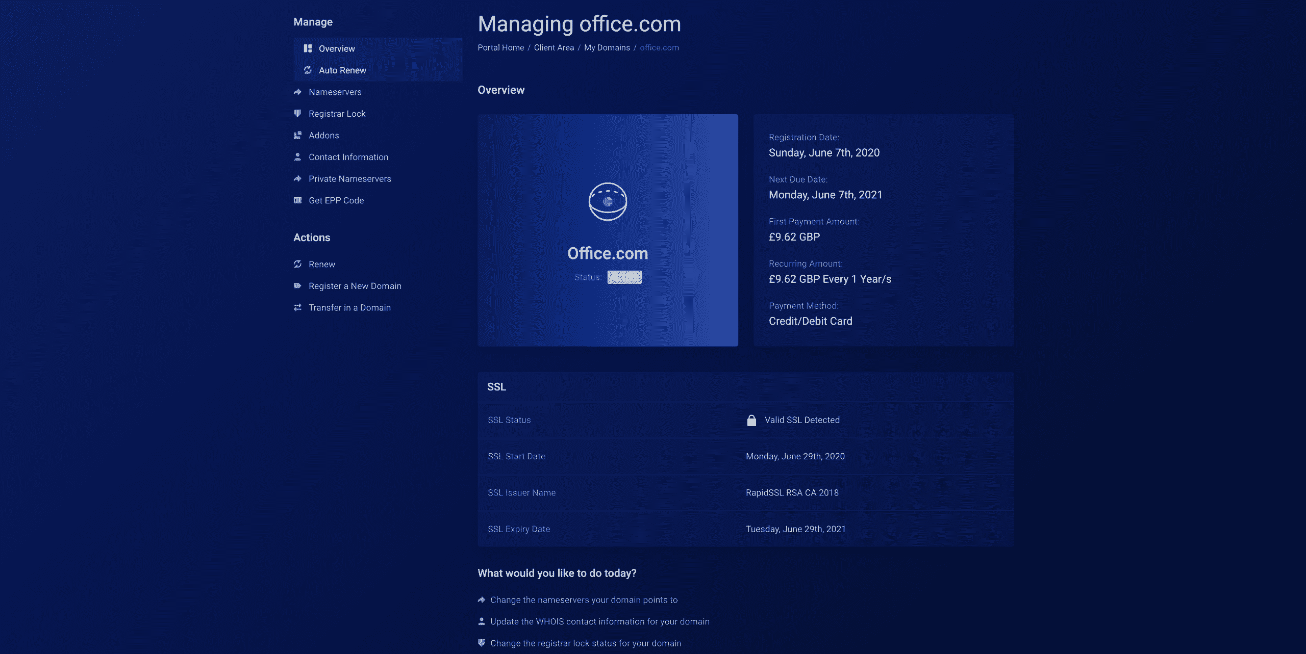
Task: Click Change the registrar lock status link
Action: click(x=586, y=643)
